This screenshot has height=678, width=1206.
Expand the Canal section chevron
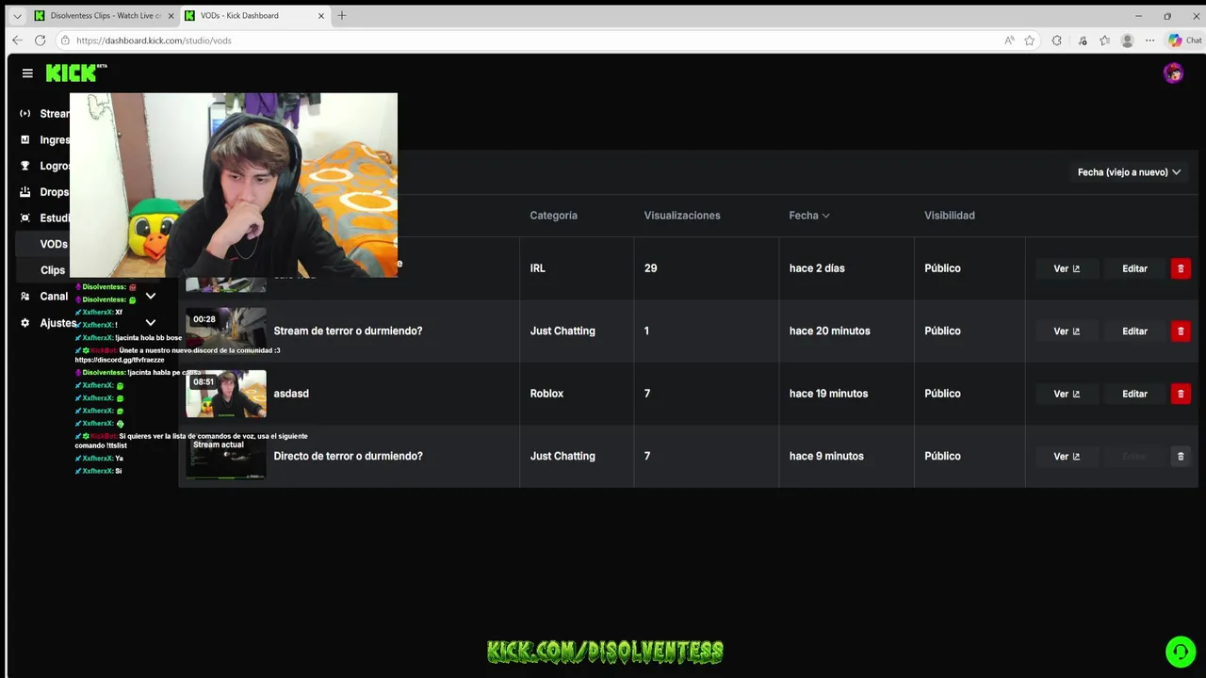[x=150, y=296]
